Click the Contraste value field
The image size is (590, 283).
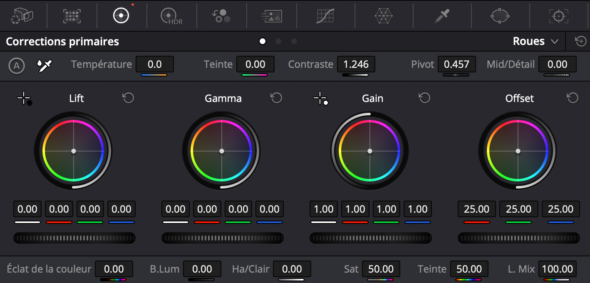coord(356,65)
